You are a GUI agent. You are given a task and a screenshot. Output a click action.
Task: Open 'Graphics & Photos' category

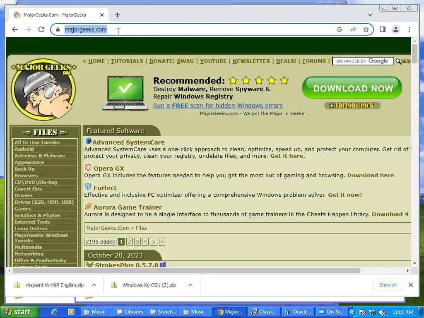point(37,215)
